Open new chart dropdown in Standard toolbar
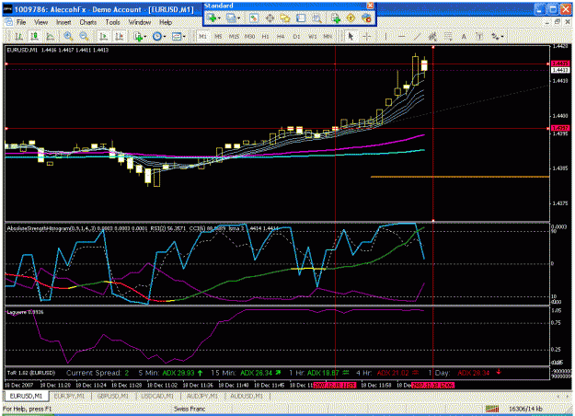 [213, 17]
